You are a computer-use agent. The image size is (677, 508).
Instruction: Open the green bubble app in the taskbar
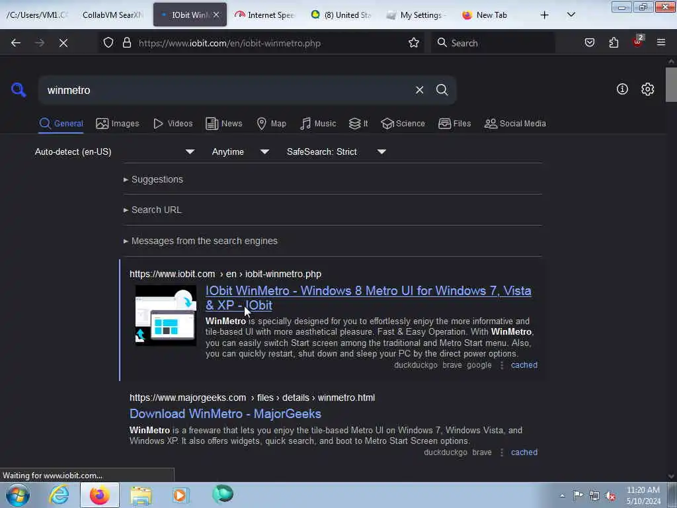tap(223, 494)
